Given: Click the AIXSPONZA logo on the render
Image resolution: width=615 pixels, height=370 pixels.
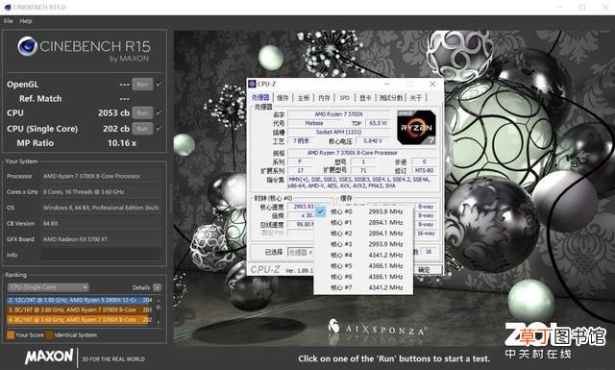Looking at the screenshot, I should click(377, 328).
